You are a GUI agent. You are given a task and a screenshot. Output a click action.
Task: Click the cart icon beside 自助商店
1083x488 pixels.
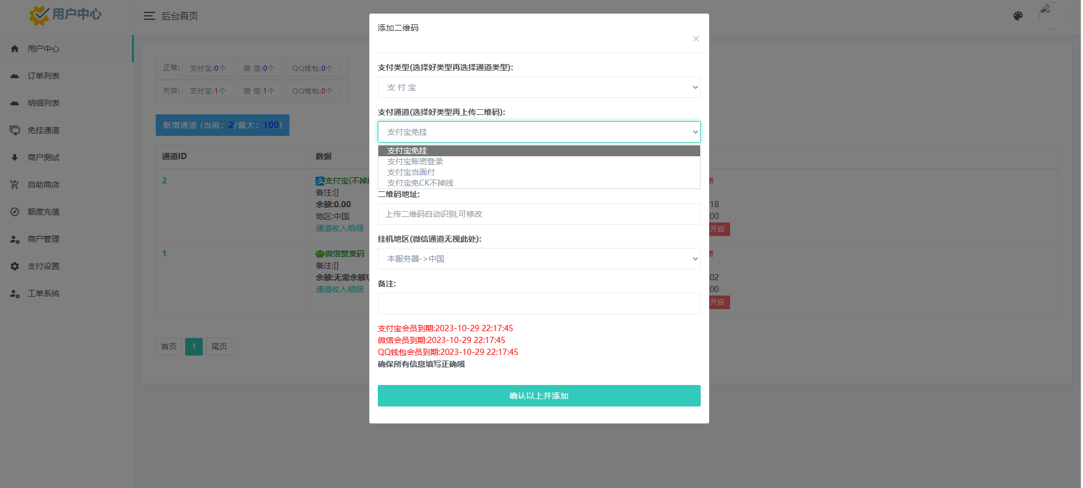[x=15, y=185]
